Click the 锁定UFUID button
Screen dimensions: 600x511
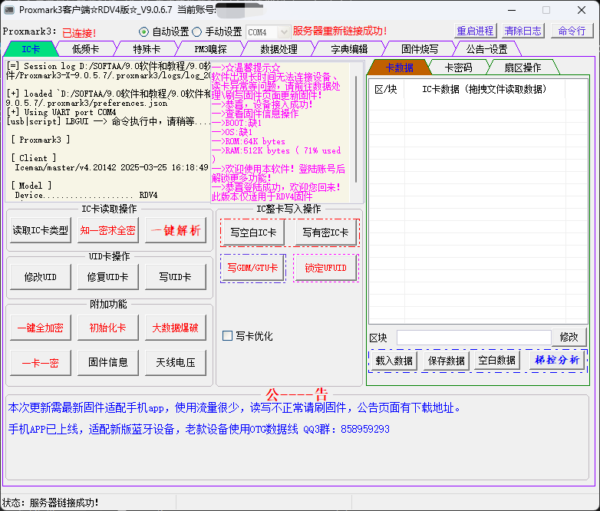point(325,268)
